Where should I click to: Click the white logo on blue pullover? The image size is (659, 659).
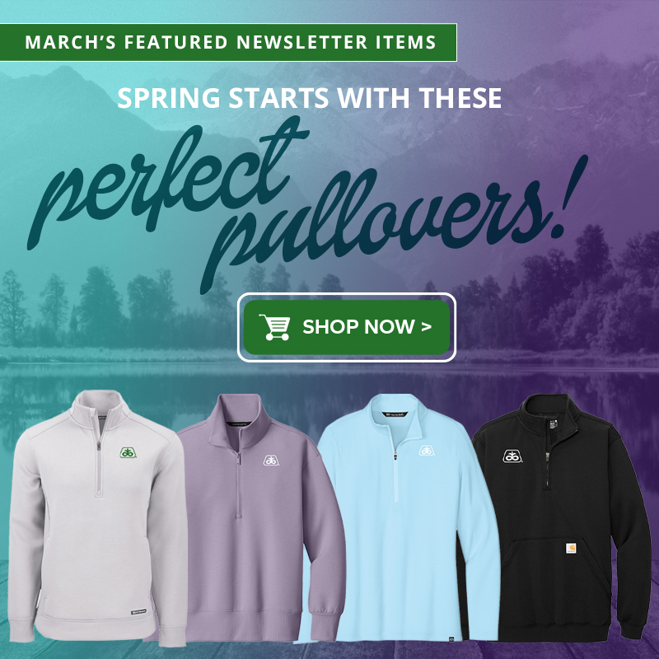click(x=427, y=451)
